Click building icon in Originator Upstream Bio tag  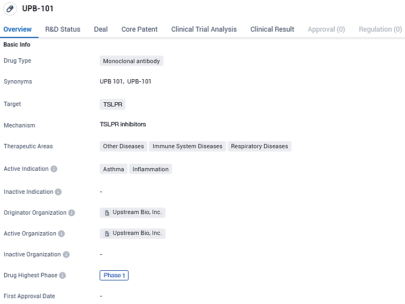107,212
